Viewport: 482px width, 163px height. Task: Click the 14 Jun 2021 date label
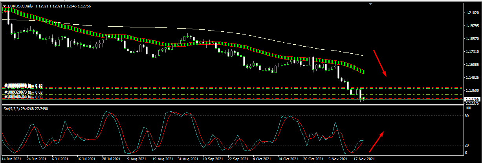pyautogui.click(x=11, y=159)
